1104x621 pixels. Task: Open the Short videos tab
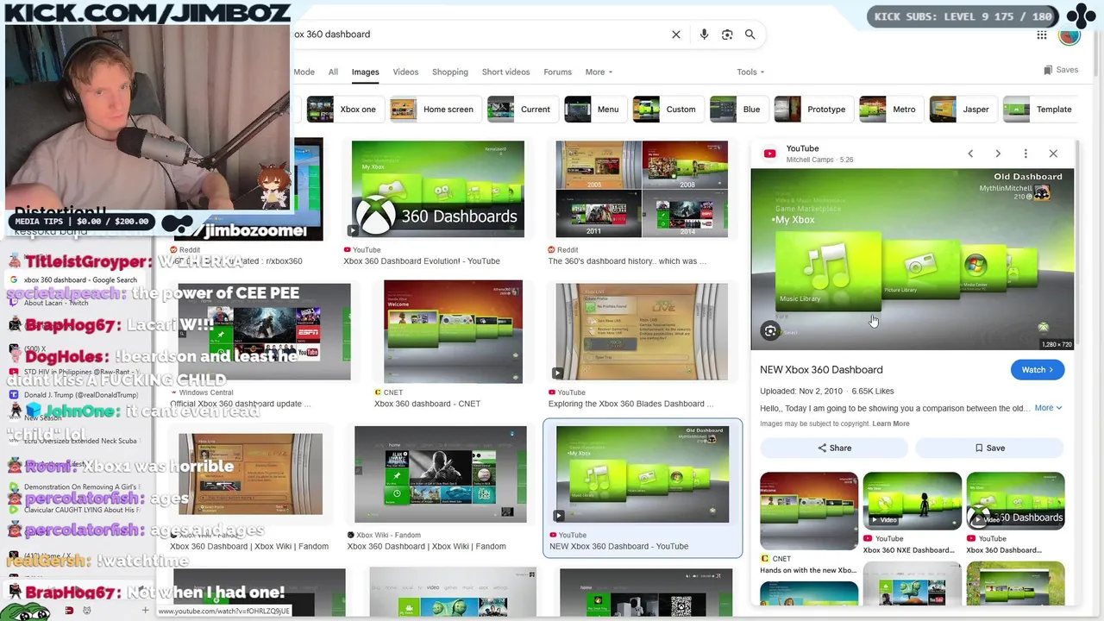(x=506, y=72)
